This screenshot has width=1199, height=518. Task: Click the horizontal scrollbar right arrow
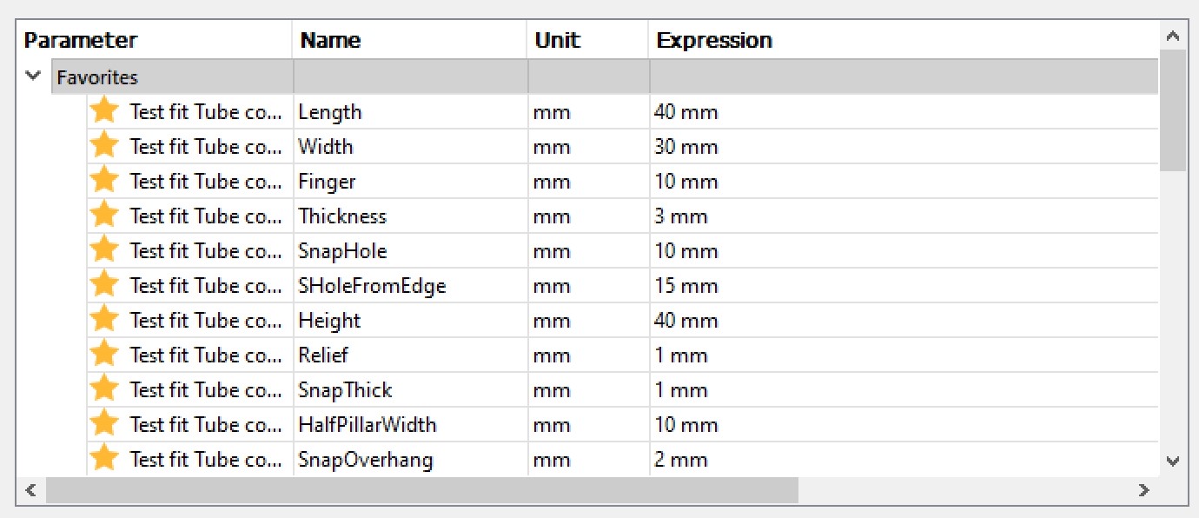[1144, 491]
